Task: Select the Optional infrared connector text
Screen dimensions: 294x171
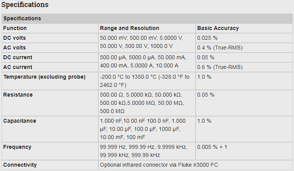Action: pyautogui.click(x=158, y=165)
